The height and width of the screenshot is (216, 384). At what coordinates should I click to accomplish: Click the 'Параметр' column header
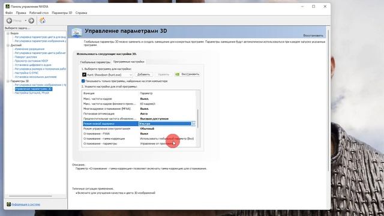click(146, 94)
